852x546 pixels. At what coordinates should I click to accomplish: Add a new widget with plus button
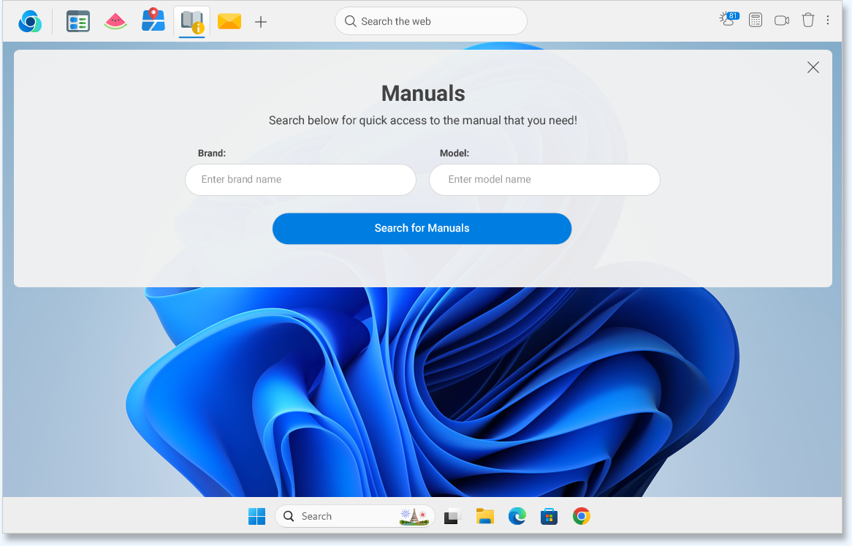[x=261, y=22]
